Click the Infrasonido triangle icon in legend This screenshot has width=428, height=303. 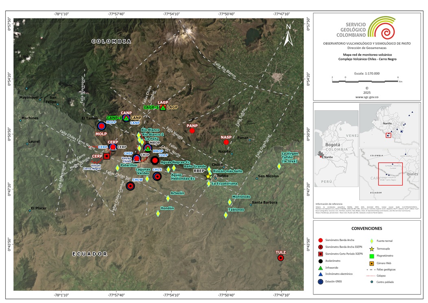(x=321, y=268)
